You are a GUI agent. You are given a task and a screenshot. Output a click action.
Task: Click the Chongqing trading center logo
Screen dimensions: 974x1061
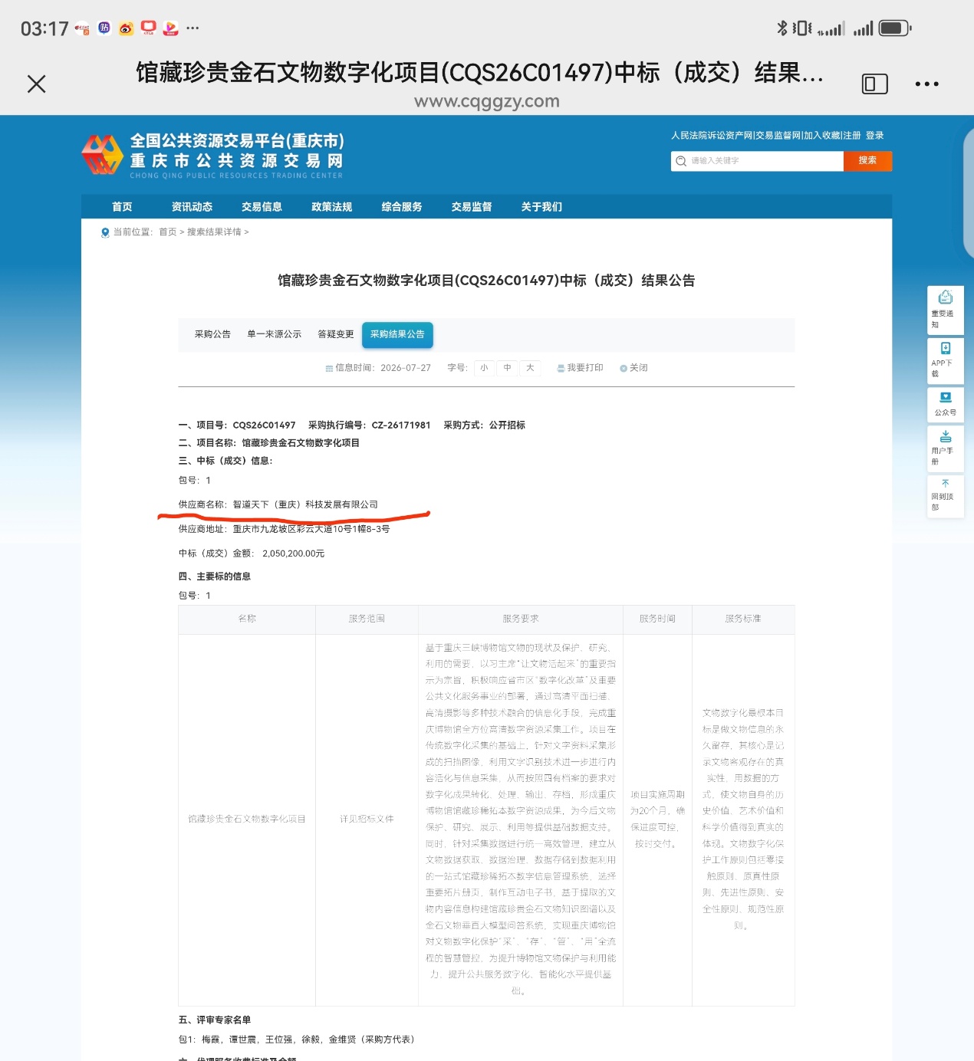tap(213, 156)
